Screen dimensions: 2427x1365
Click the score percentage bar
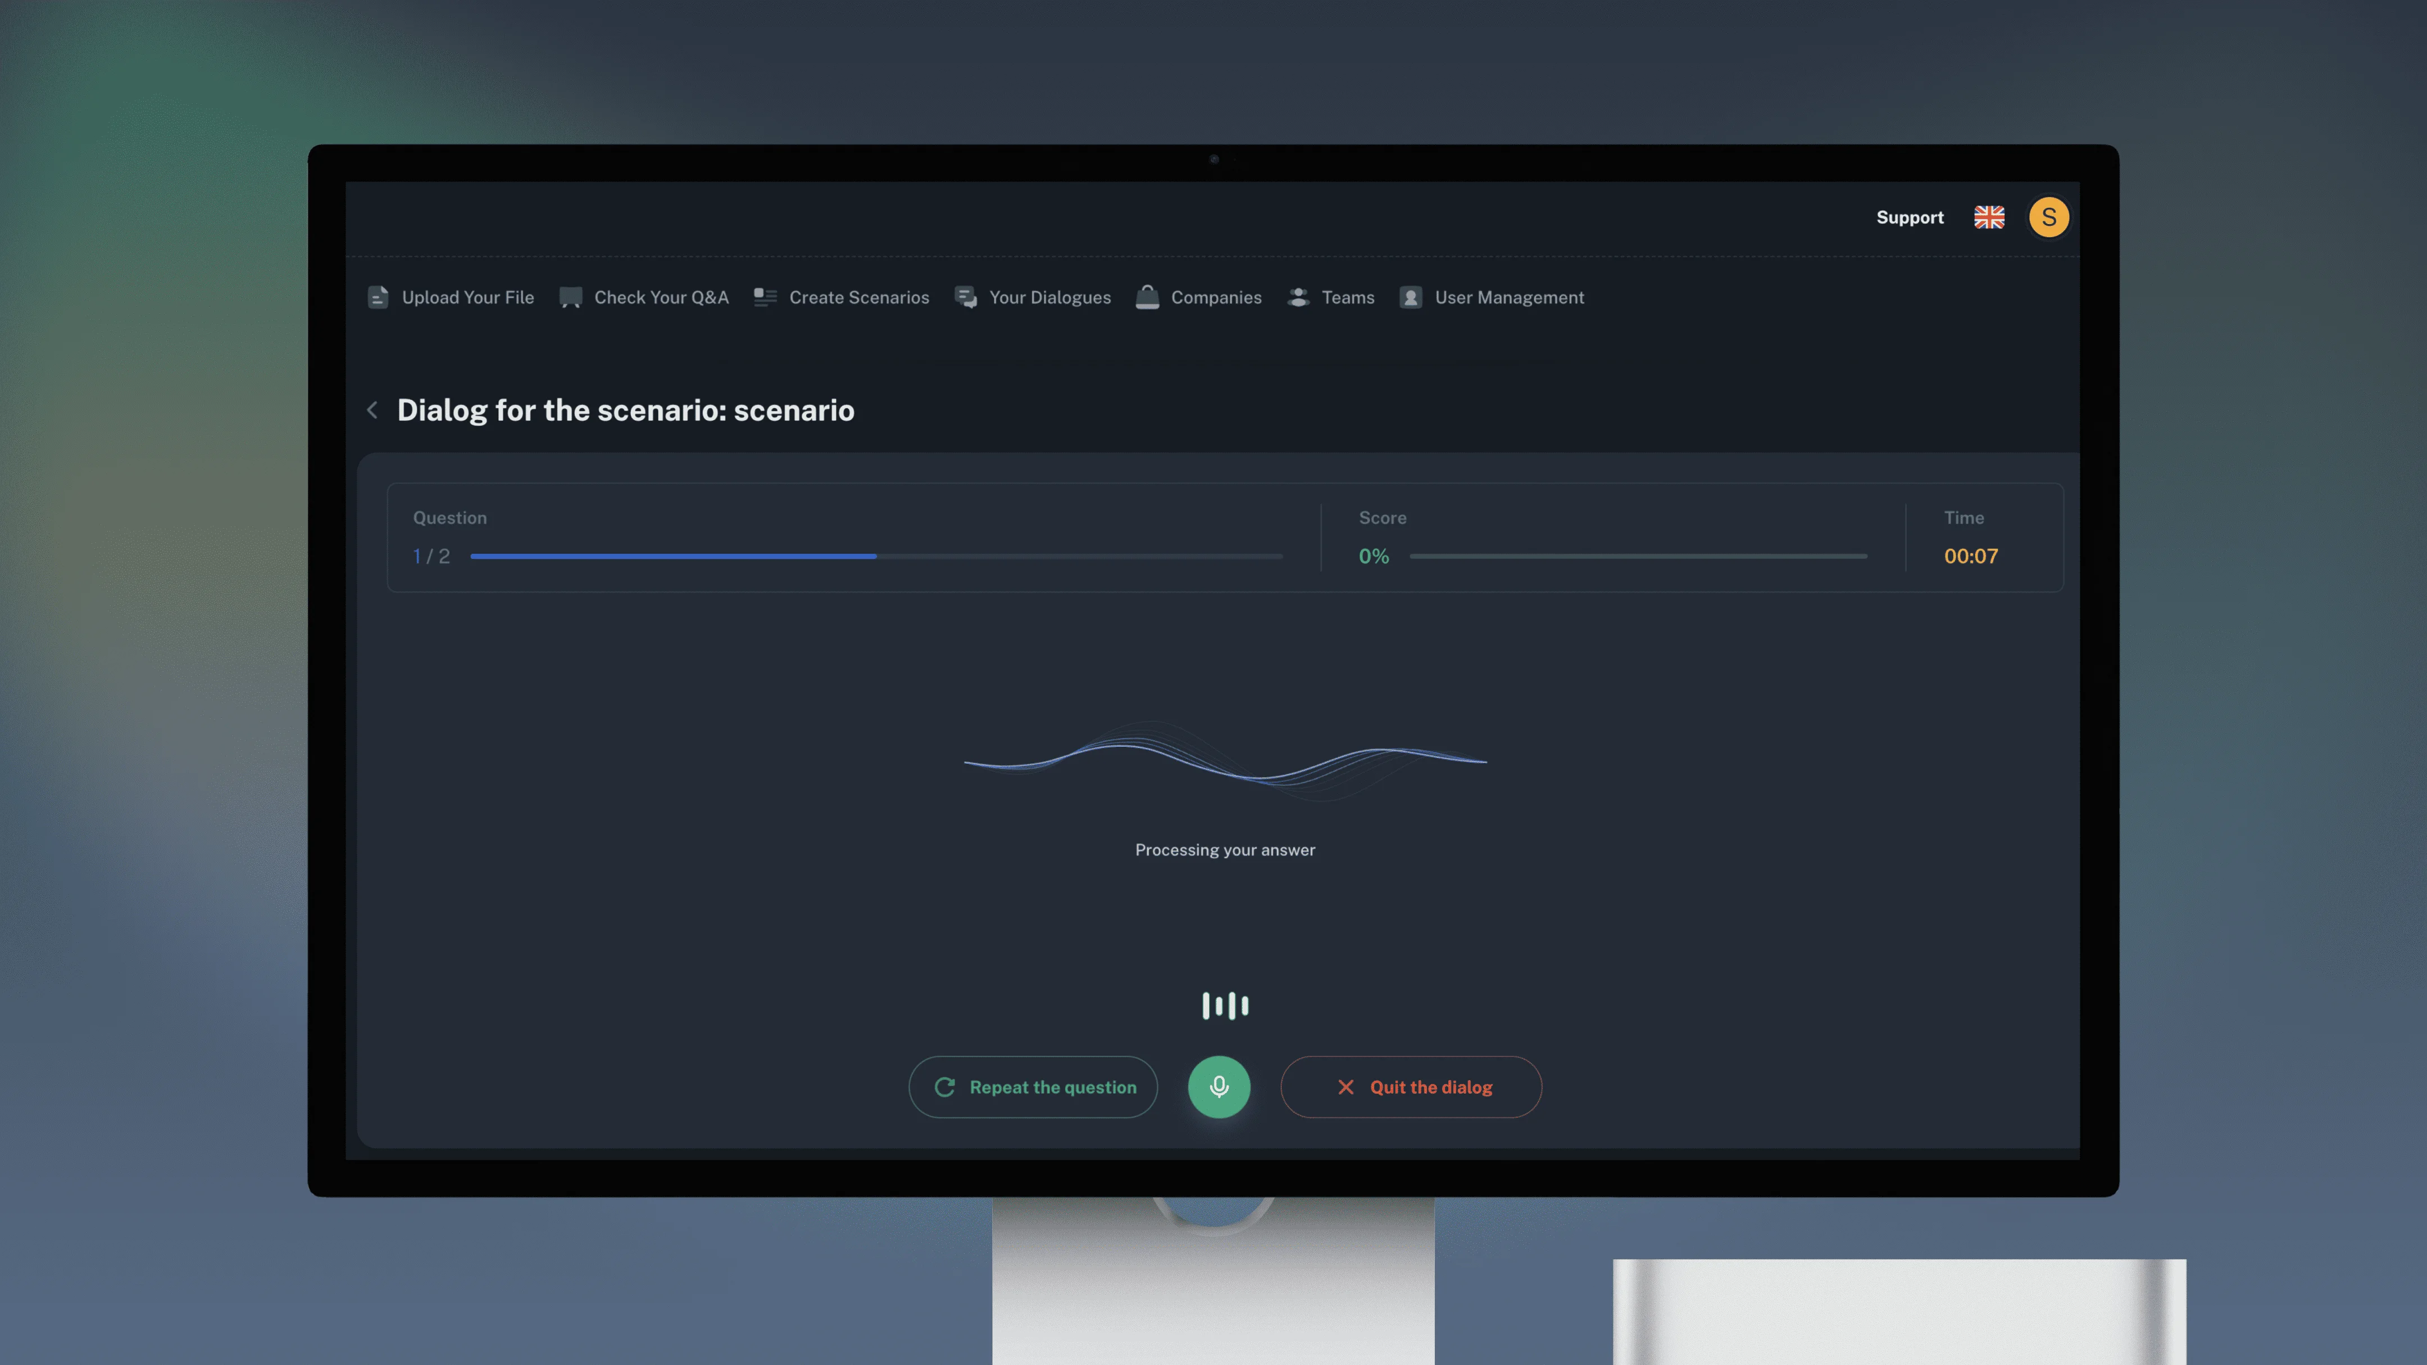pos(1638,557)
